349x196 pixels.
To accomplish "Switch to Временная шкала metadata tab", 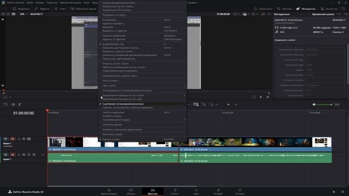I will pos(323,14).
